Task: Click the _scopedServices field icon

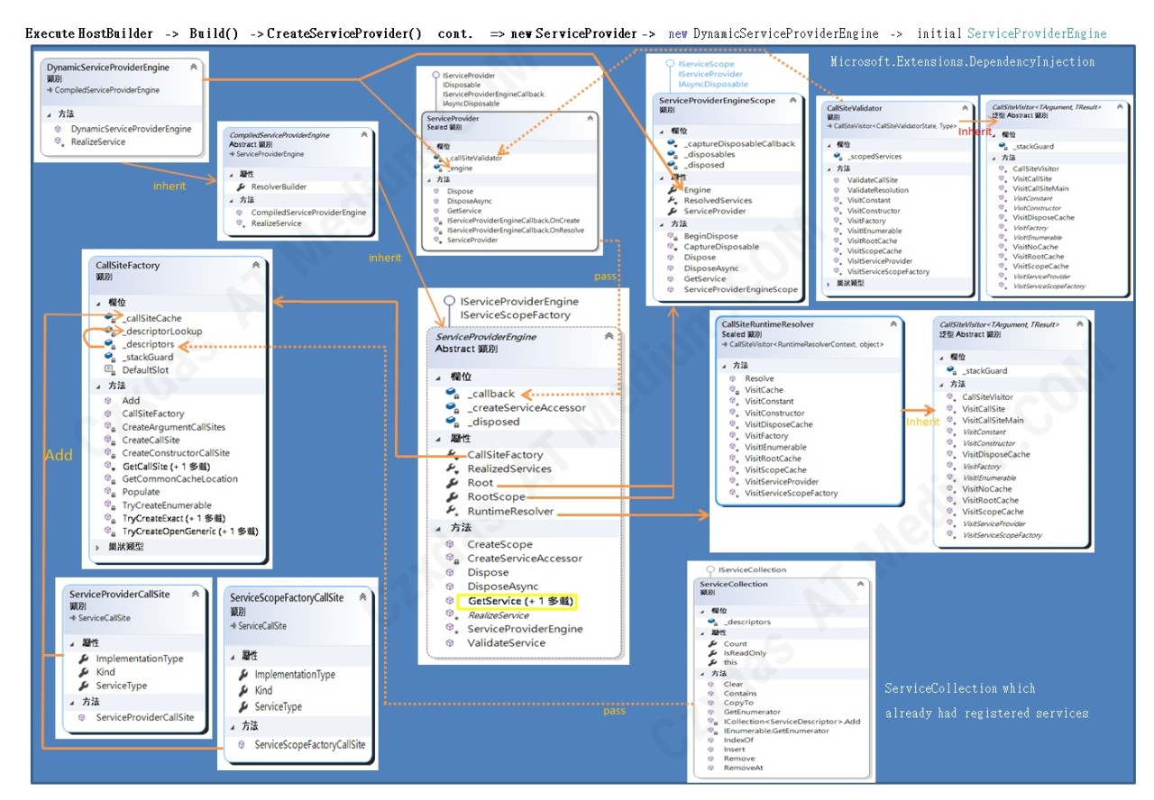Action: click(x=838, y=156)
